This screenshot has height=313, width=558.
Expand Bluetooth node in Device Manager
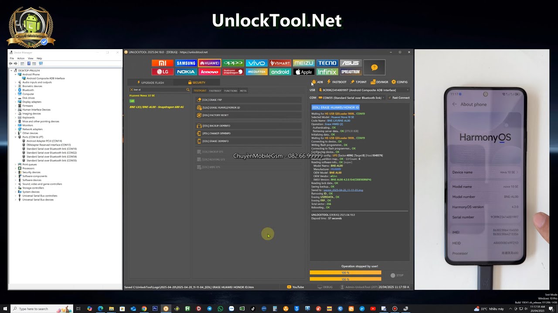15,90
